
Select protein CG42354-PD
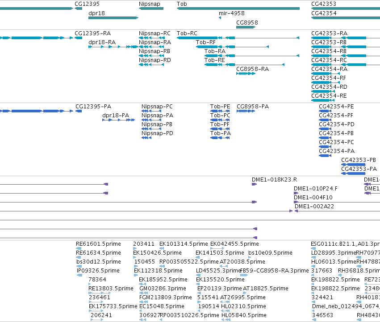[x=325, y=129]
